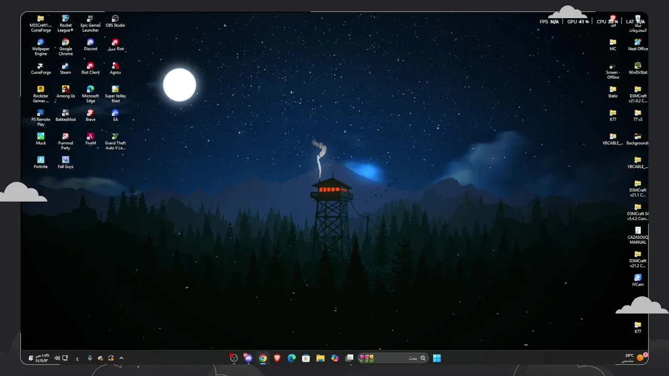Viewport: 669px width, 376px height.
Task: Launch FiveM desktop icon
Action: [x=90, y=139]
